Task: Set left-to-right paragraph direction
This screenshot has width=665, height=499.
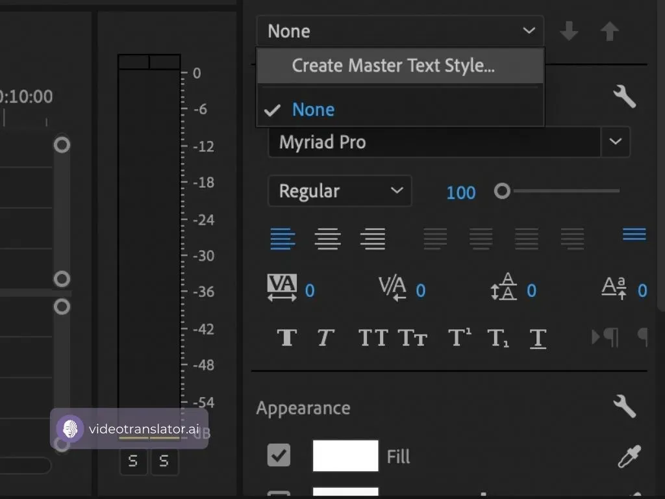Action: pos(605,338)
